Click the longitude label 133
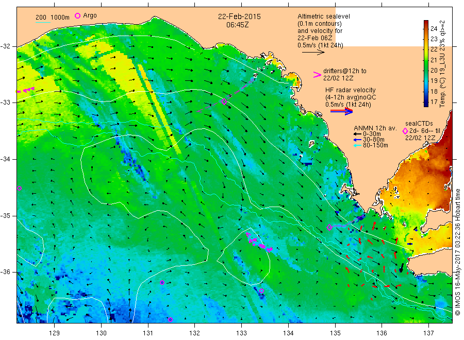This screenshot has width=464, height=340. [x=241, y=333]
